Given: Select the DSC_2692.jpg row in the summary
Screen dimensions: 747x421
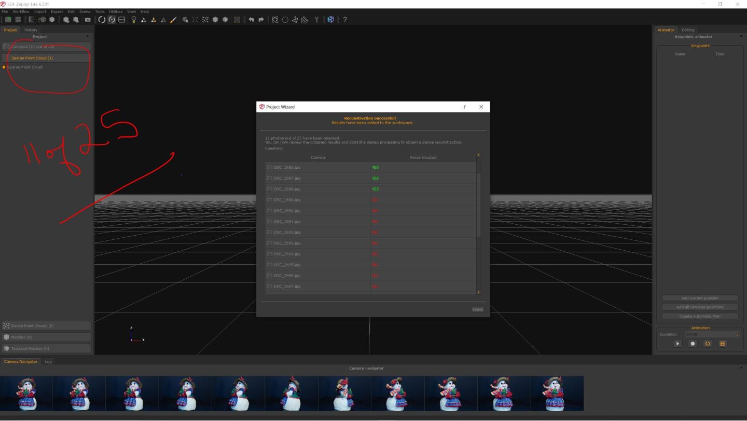Looking at the screenshot, I should coord(370,232).
